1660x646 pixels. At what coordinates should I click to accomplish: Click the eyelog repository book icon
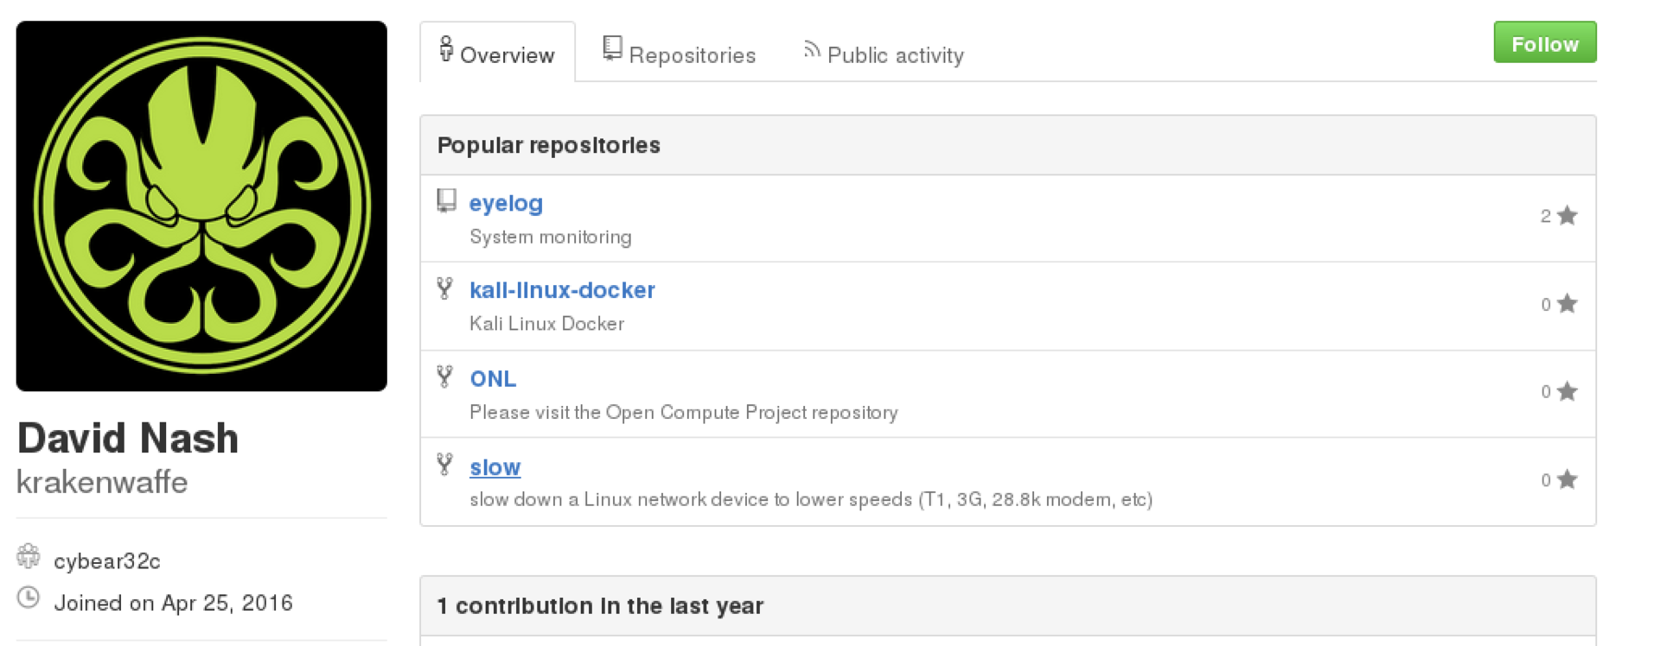pos(446,201)
